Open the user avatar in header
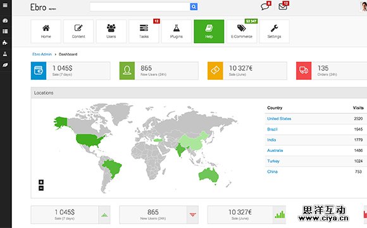The height and width of the screenshot is (228, 367). coord(363,6)
